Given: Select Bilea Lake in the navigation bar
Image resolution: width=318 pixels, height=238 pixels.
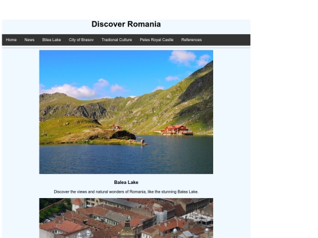Looking at the screenshot, I should 51,40.
